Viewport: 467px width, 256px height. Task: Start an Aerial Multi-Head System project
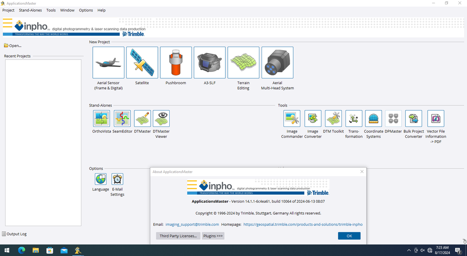coord(277,62)
